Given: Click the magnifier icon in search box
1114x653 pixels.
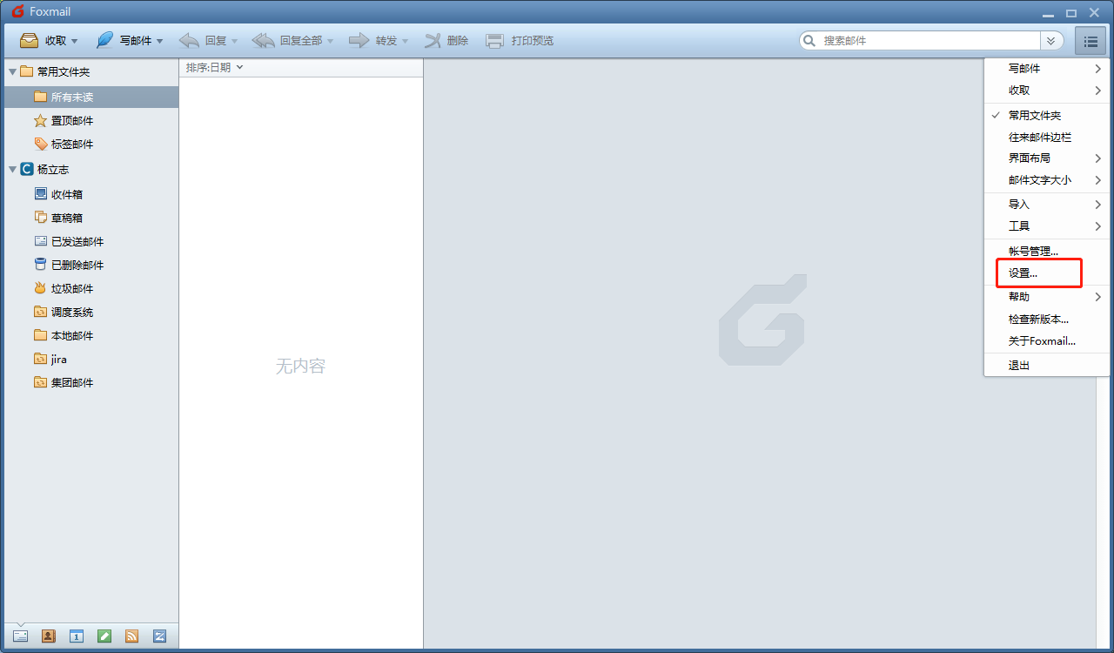Looking at the screenshot, I should click(x=809, y=40).
